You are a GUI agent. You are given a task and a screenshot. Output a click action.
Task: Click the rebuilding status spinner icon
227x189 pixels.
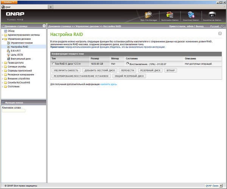[x=127, y=64]
